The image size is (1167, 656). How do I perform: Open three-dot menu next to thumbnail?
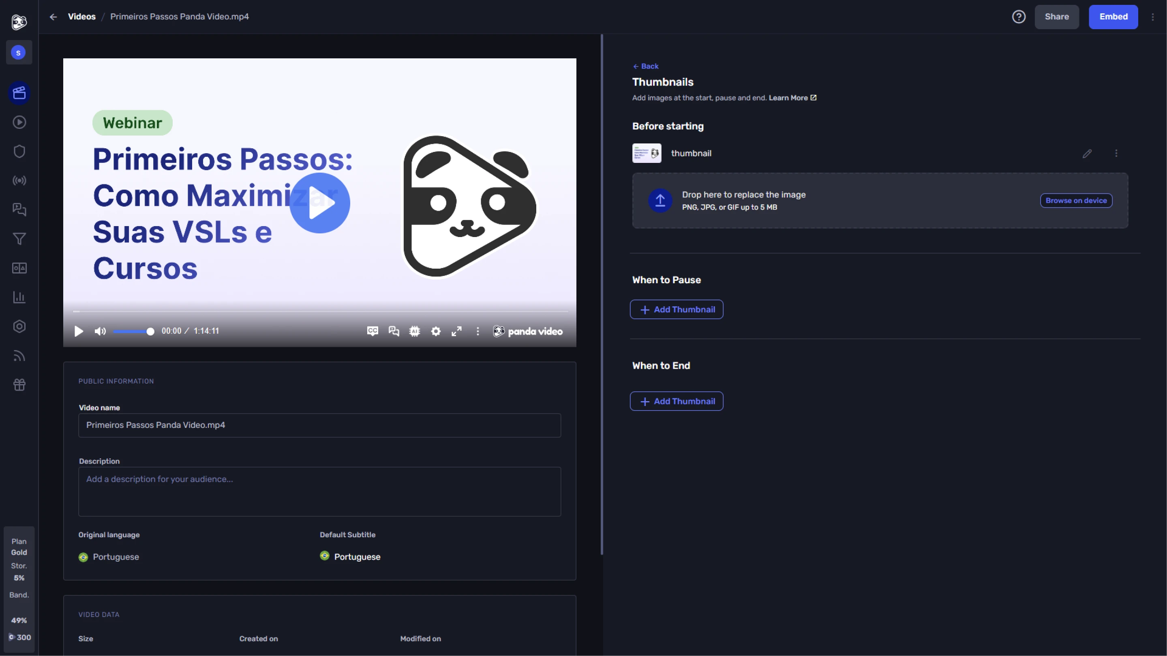(1116, 154)
